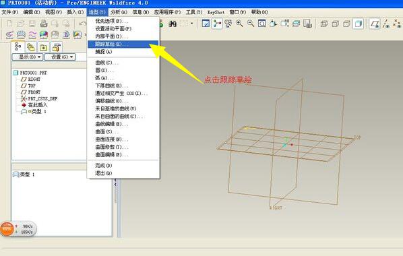The width and height of the screenshot is (403, 256).
Task: Click the Zoom in magnifier icon
Action: tap(239, 24)
